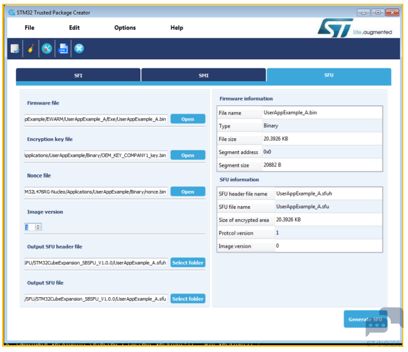Switch to the SMI tab
The image size is (408, 352).
coord(203,75)
